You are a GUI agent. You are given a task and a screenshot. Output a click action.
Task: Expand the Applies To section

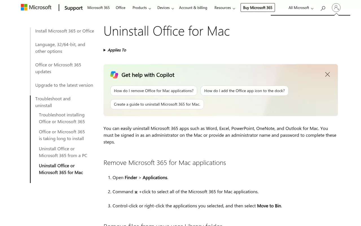pos(115,50)
